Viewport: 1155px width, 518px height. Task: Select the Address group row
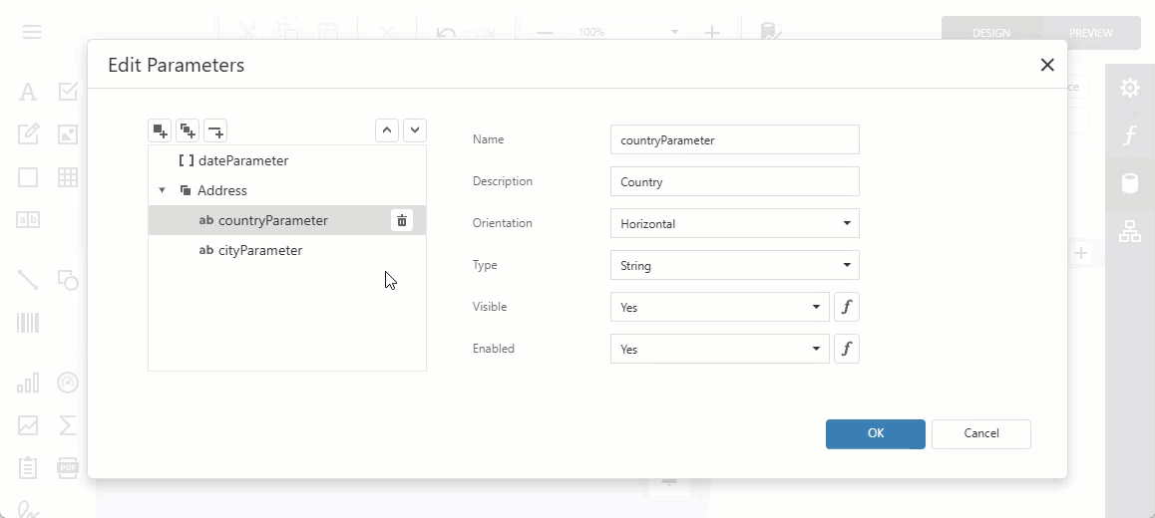point(287,190)
